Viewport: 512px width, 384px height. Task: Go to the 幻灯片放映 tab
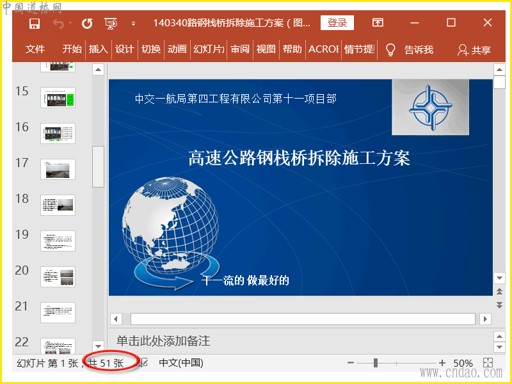click(209, 49)
